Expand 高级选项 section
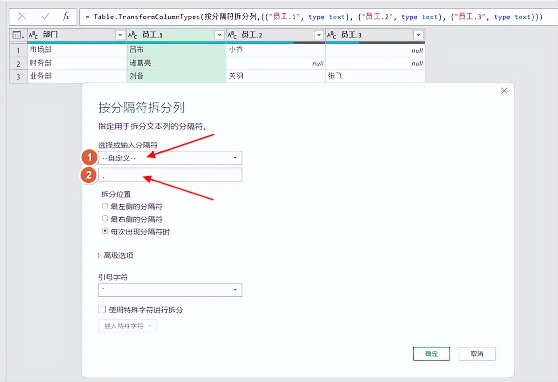Screen dimensions: 558x382 [116, 256]
